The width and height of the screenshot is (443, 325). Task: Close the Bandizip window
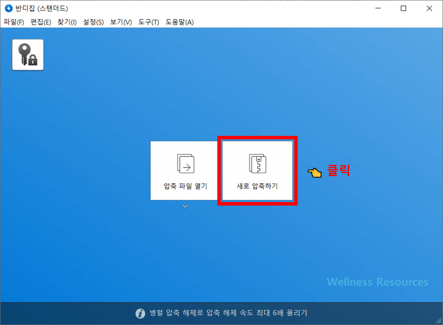[x=429, y=8]
